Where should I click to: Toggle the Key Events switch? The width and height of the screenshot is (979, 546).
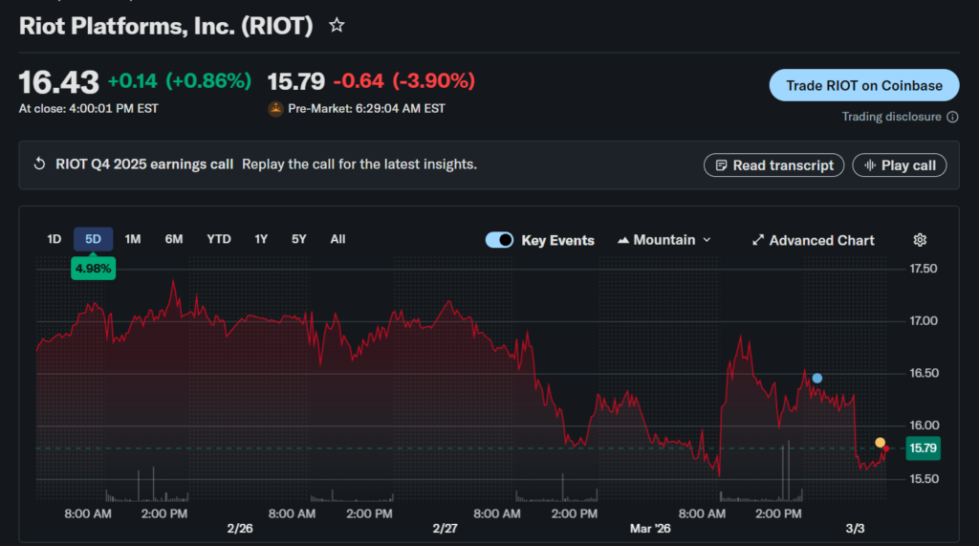(500, 240)
